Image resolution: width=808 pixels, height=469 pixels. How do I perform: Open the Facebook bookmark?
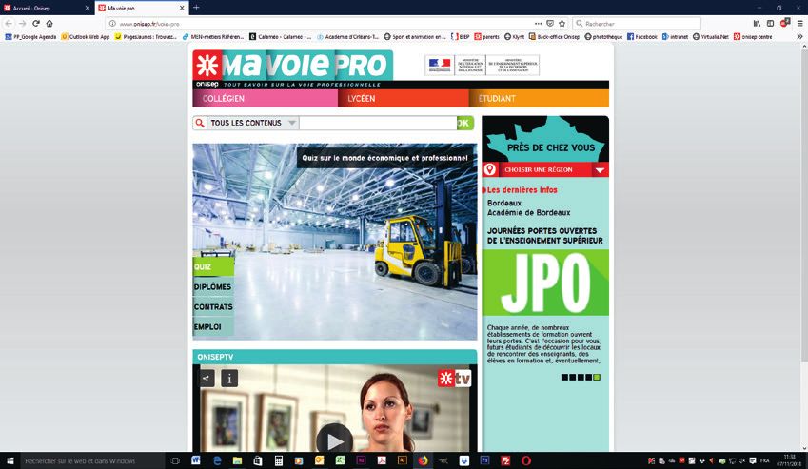[x=641, y=36]
